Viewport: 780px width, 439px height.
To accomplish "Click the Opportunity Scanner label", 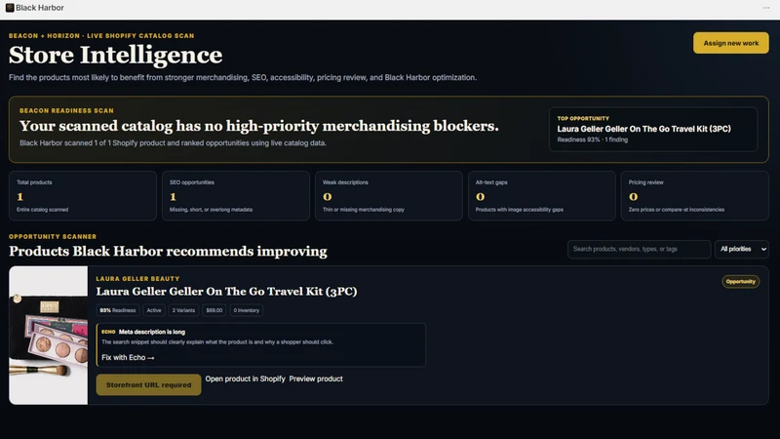I will pyautogui.click(x=53, y=236).
